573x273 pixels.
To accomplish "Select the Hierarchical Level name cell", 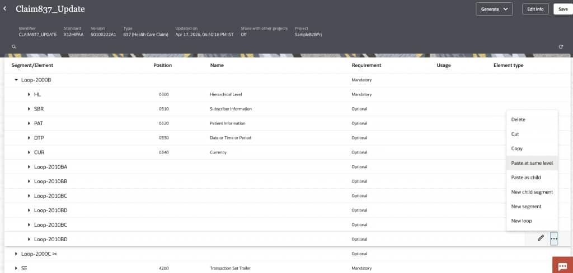I will point(226,94).
